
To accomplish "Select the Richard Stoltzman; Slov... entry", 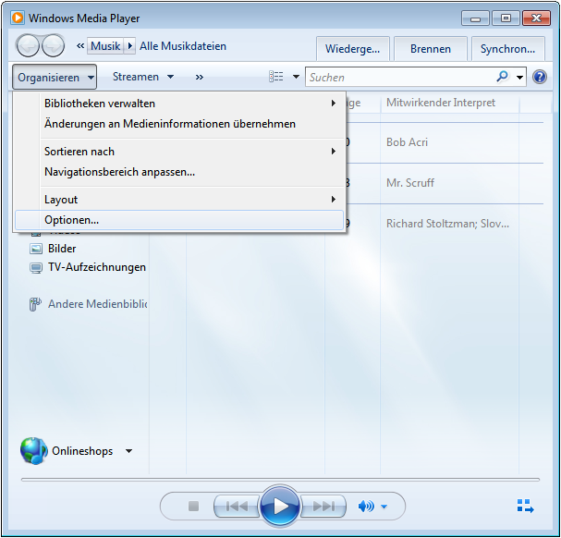I will (x=447, y=224).
